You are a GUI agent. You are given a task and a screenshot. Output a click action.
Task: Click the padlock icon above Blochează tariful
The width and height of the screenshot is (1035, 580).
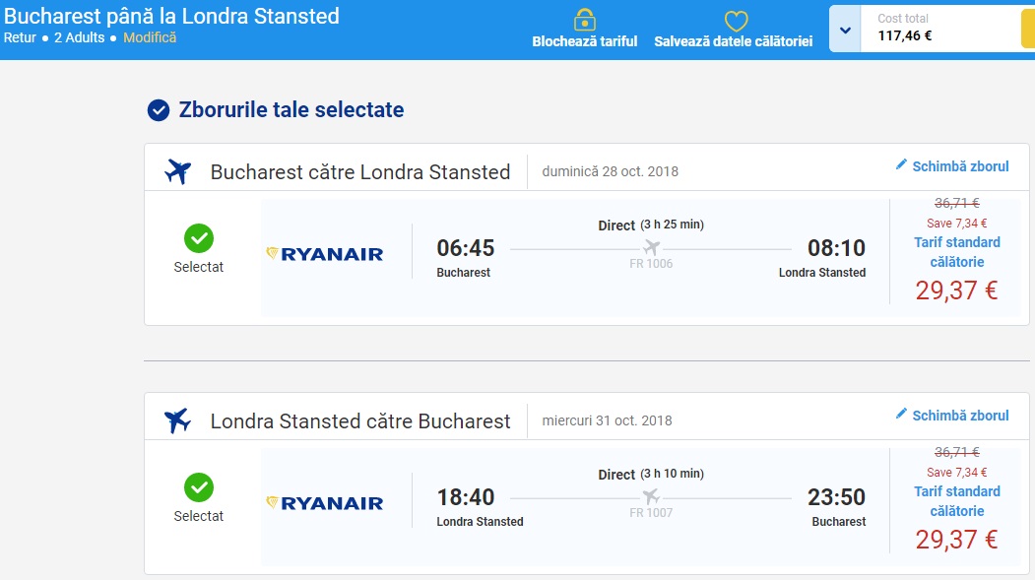coord(585,20)
